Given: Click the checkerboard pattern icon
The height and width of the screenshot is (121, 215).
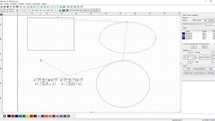Looking at the screenshot, I should click(67, 10).
